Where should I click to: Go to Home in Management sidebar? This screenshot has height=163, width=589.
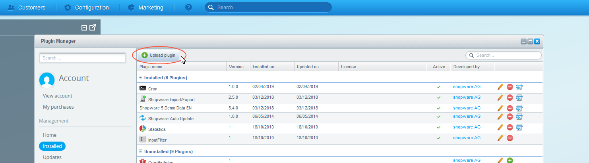click(x=50, y=135)
